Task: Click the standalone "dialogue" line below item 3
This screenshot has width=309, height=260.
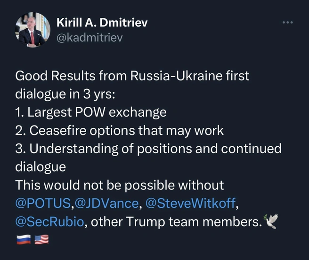Action: click(x=41, y=167)
